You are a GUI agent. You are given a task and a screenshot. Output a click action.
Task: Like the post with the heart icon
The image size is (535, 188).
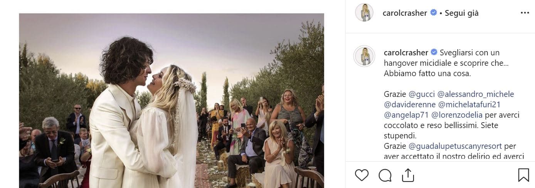tap(362, 175)
